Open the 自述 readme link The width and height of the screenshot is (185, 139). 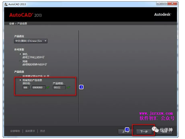[x=43, y=131]
